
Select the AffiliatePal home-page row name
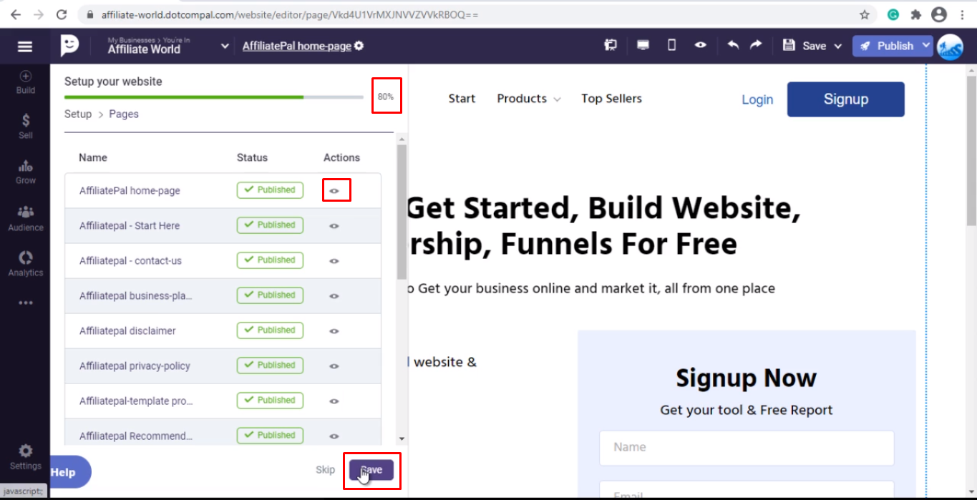(x=130, y=191)
